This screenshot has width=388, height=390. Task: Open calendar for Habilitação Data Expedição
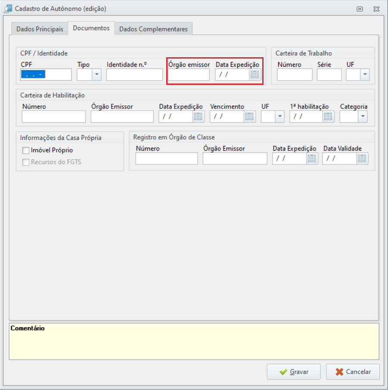point(198,116)
